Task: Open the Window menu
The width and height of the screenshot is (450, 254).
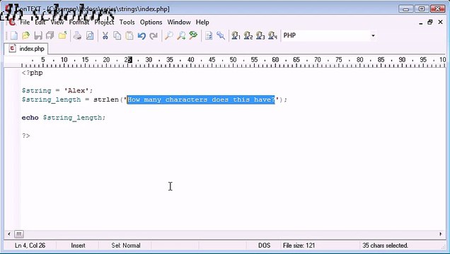Action: click(179, 23)
